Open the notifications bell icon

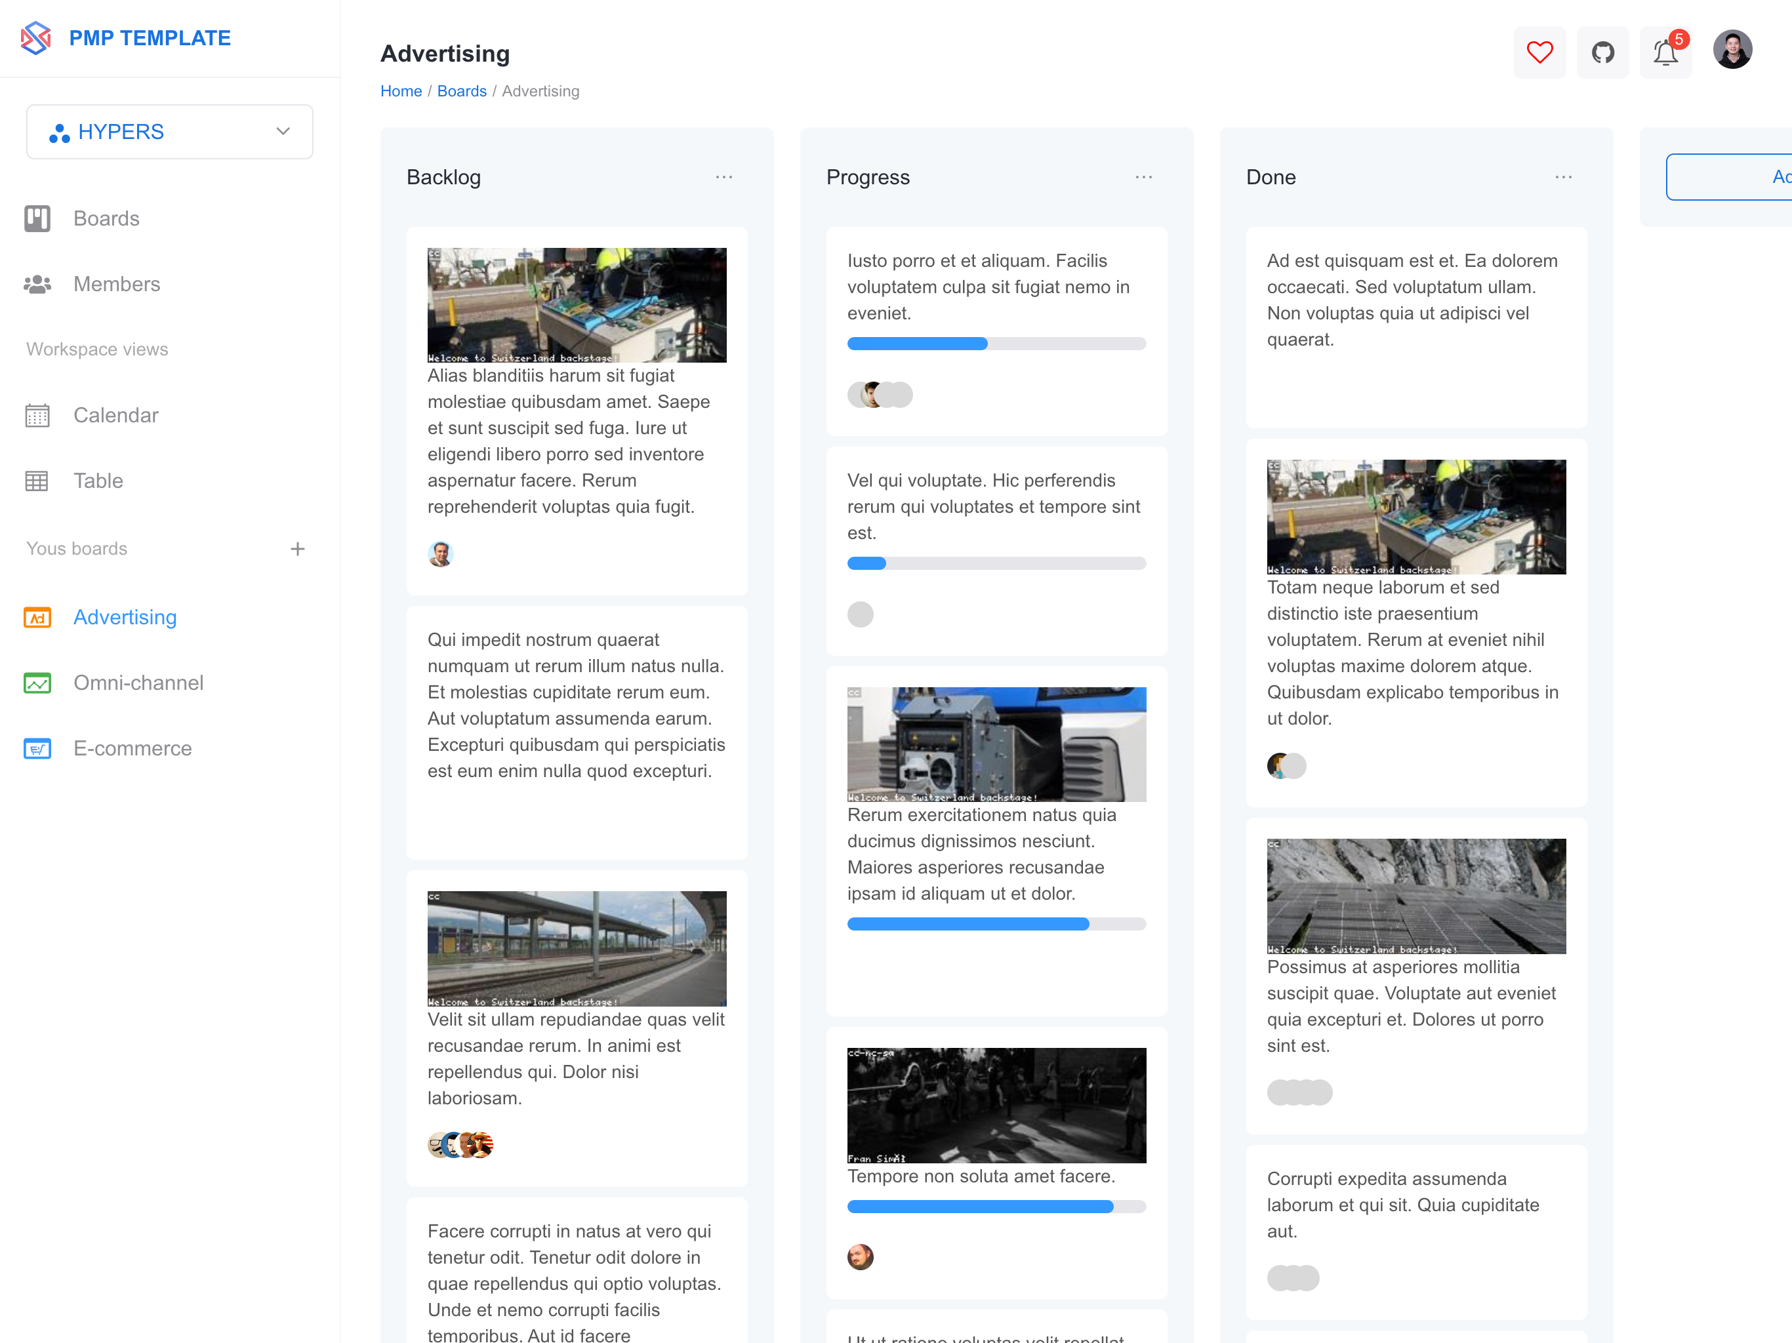click(1665, 52)
